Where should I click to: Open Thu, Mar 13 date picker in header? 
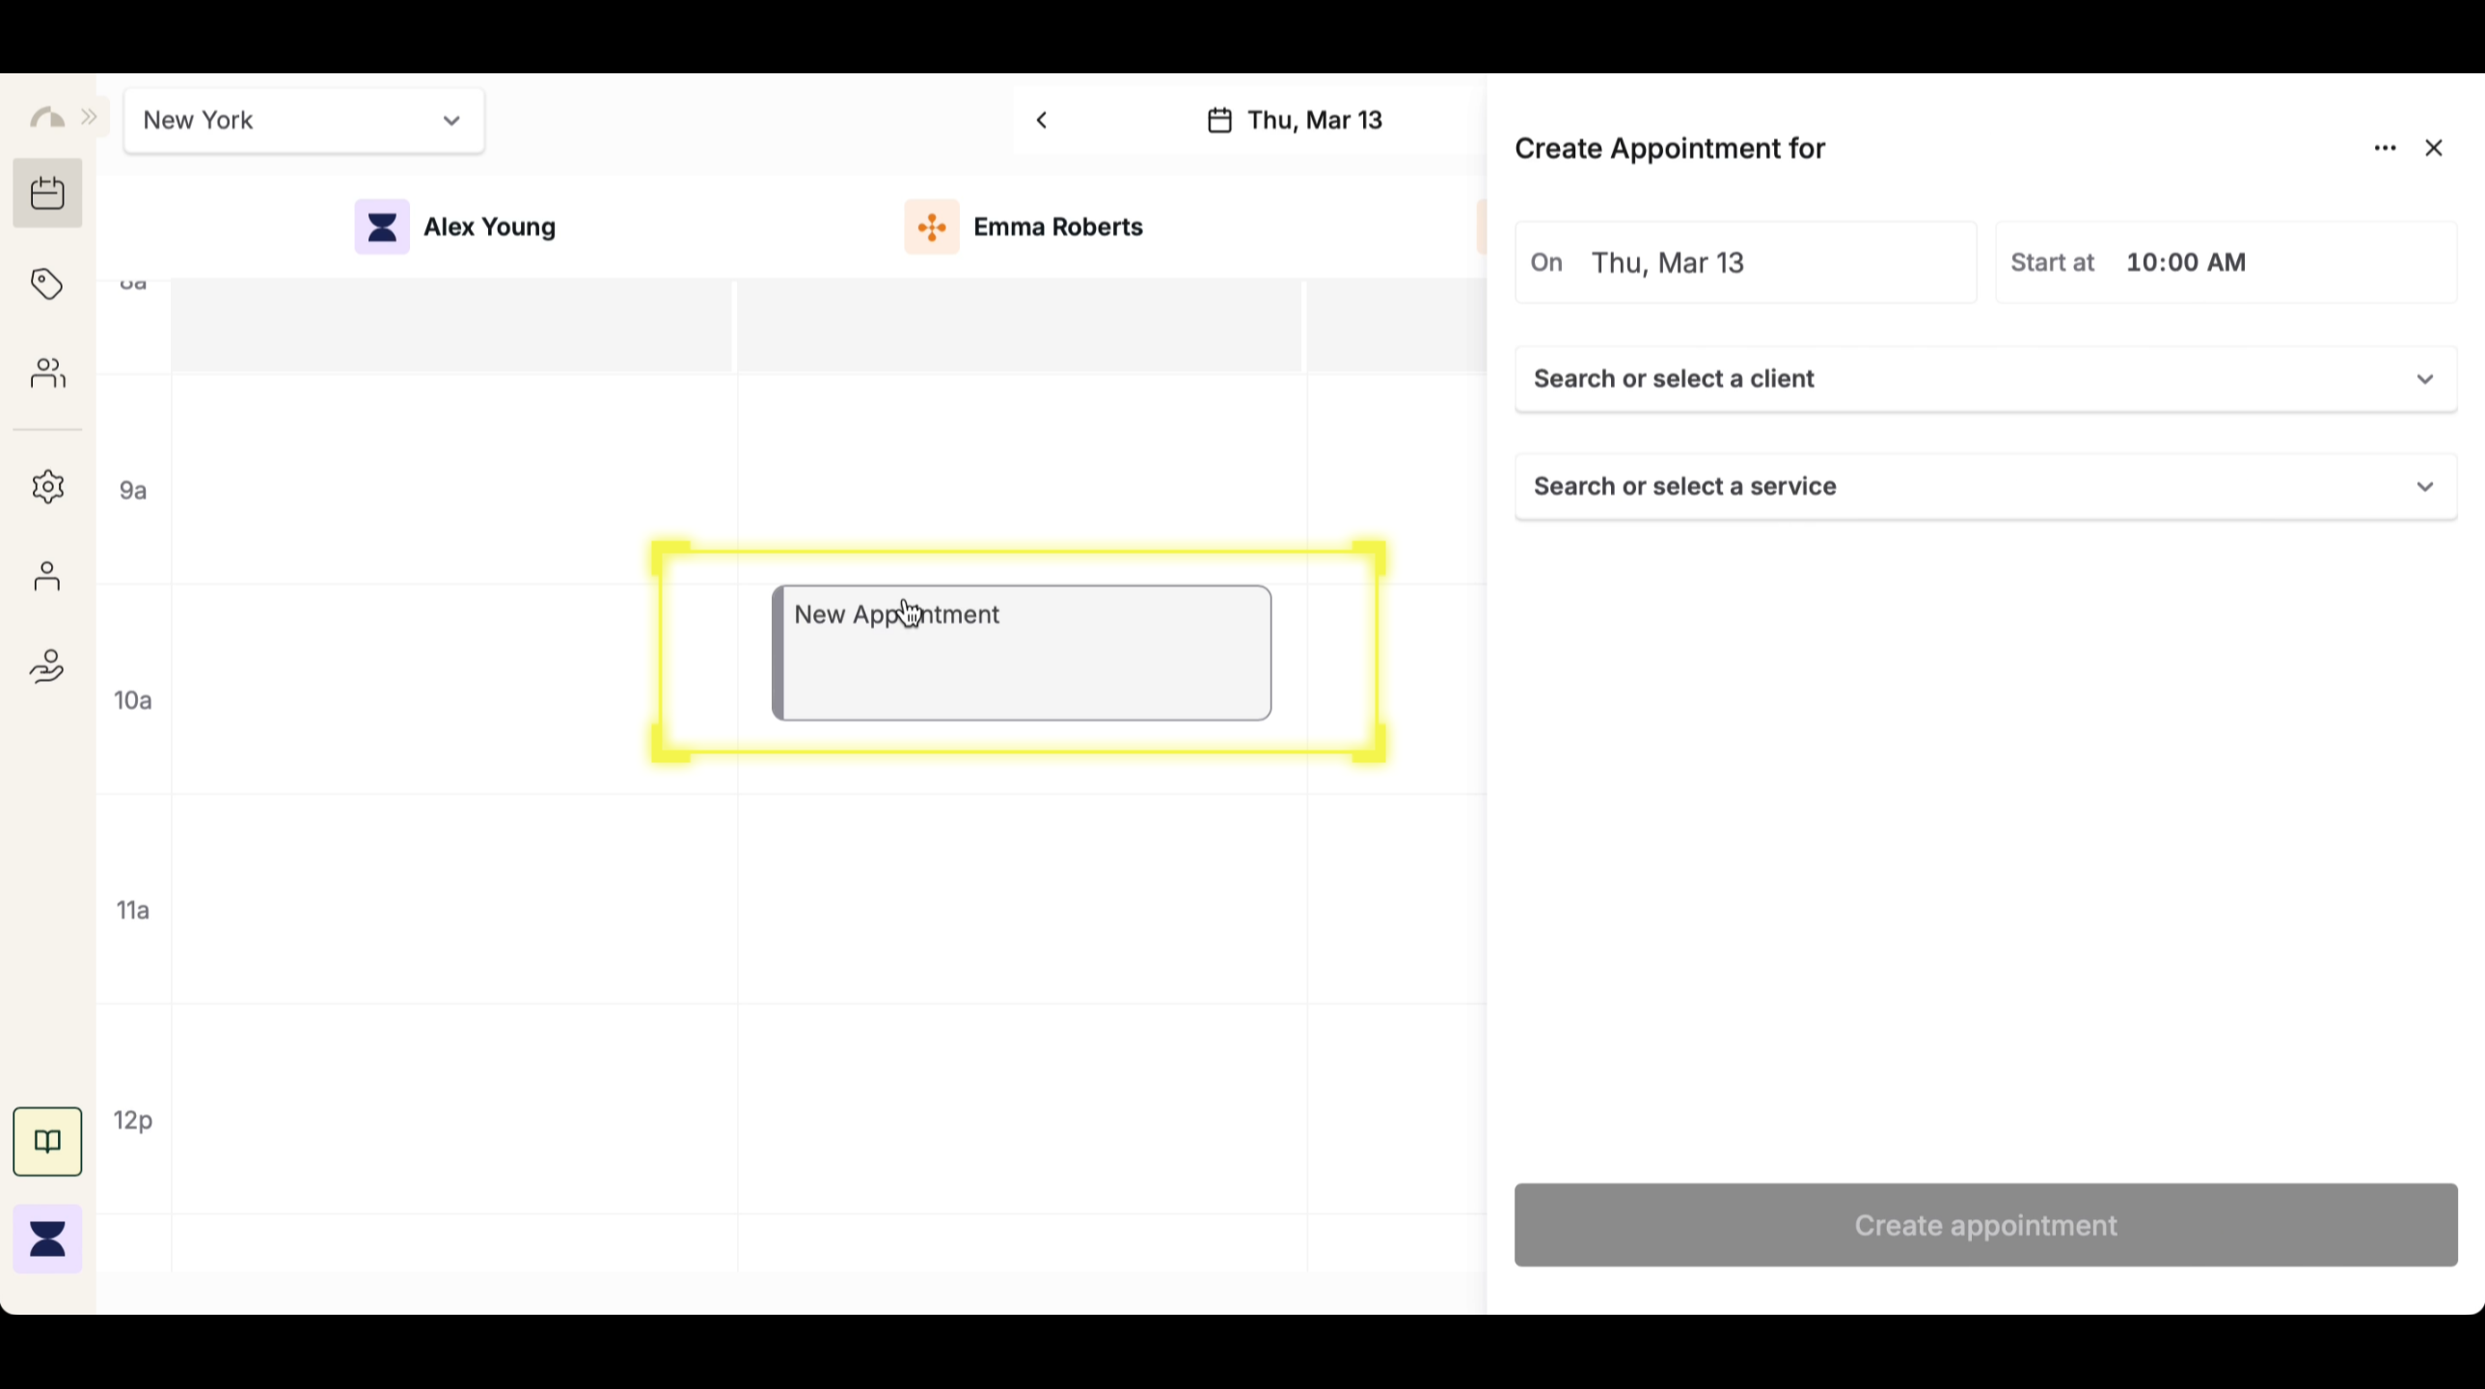coord(1296,121)
